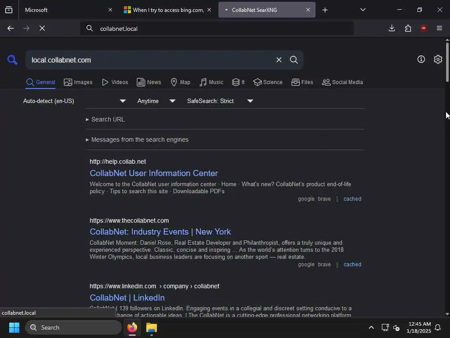This screenshot has width=450, height=338.
Task: Open the Auto-detect (en-US) language dropdown
Action: tap(74, 101)
